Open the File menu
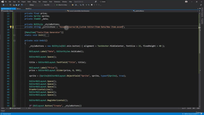Viewport: 204px width, 115px height. (6, 2)
